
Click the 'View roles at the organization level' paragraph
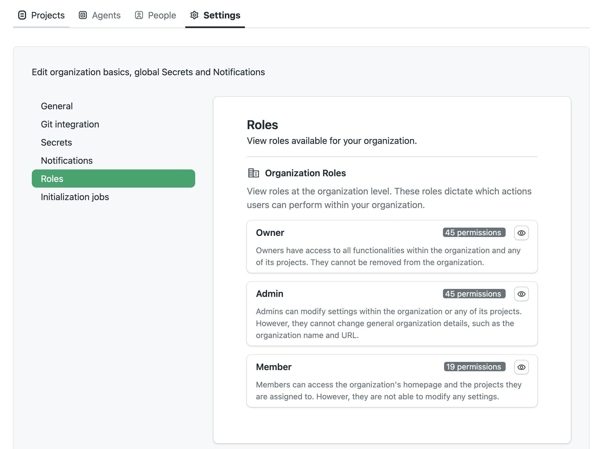[x=389, y=198]
